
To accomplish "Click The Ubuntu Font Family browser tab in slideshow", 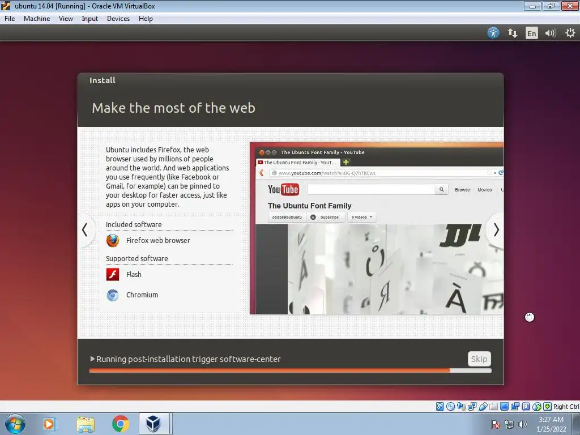I will coord(298,163).
